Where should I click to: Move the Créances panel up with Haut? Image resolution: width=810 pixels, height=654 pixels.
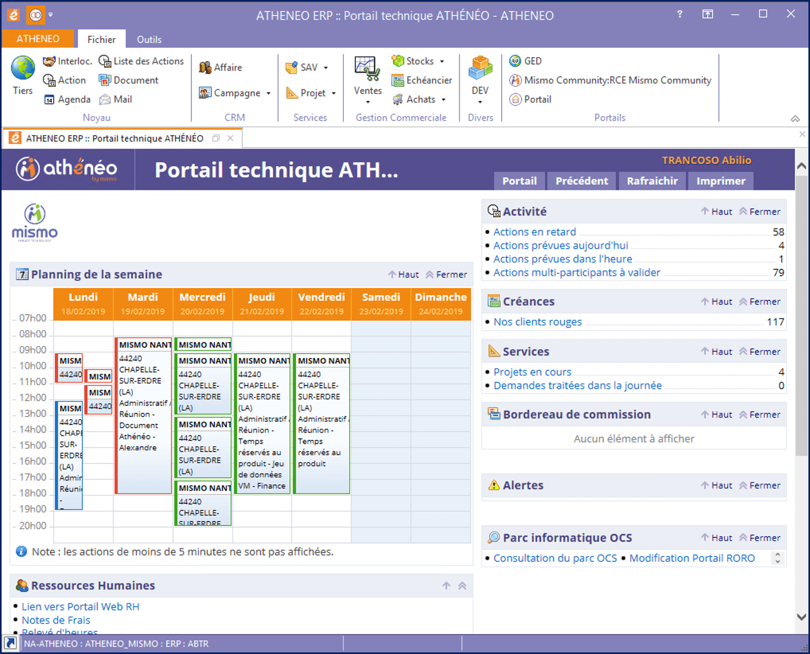pos(717,301)
